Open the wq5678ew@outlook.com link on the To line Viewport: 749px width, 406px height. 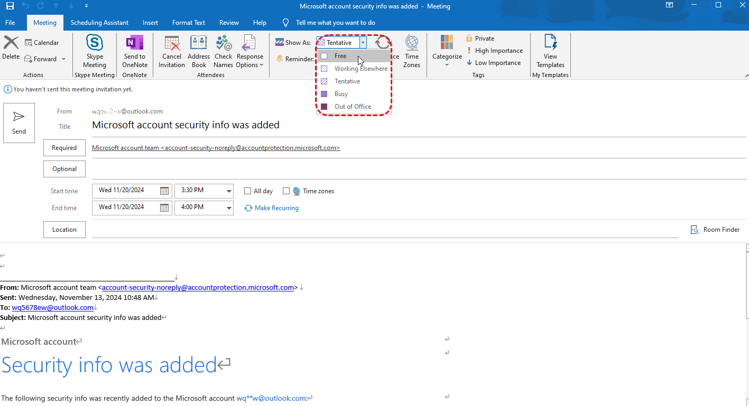pyautogui.click(x=53, y=307)
